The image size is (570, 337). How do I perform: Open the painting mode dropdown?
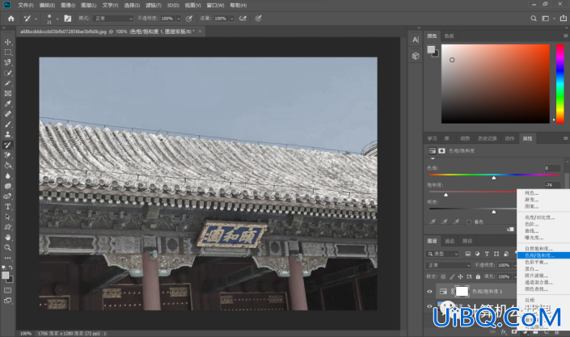[x=113, y=18]
